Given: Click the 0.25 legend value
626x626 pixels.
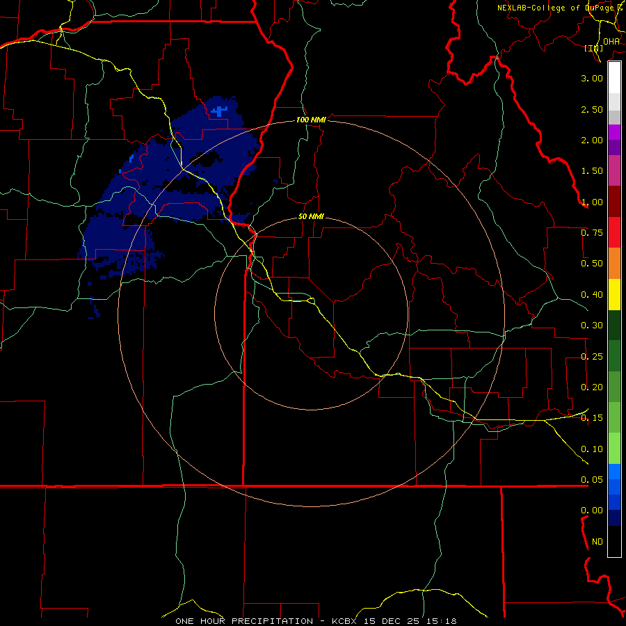Looking at the screenshot, I should point(592,357).
